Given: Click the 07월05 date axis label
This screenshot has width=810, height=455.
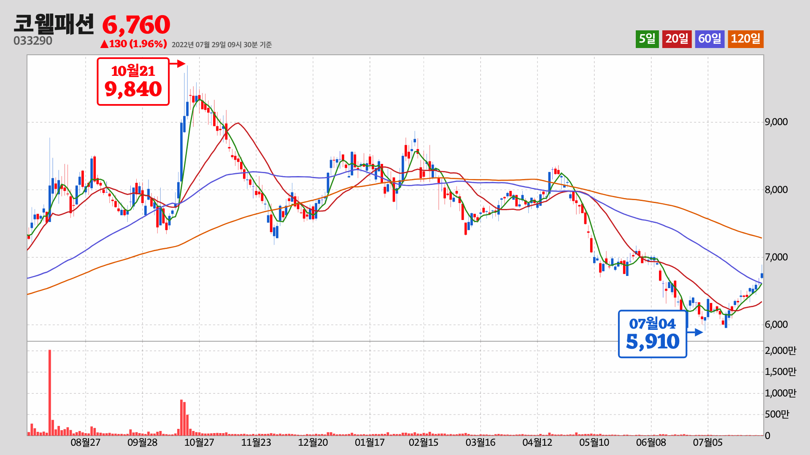Looking at the screenshot, I should click(708, 443).
